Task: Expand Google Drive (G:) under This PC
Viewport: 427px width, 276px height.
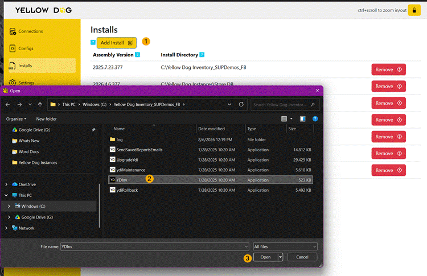Action: click(x=9, y=217)
